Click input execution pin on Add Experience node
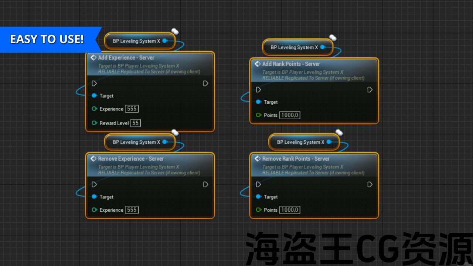 pyautogui.click(x=94, y=83)
